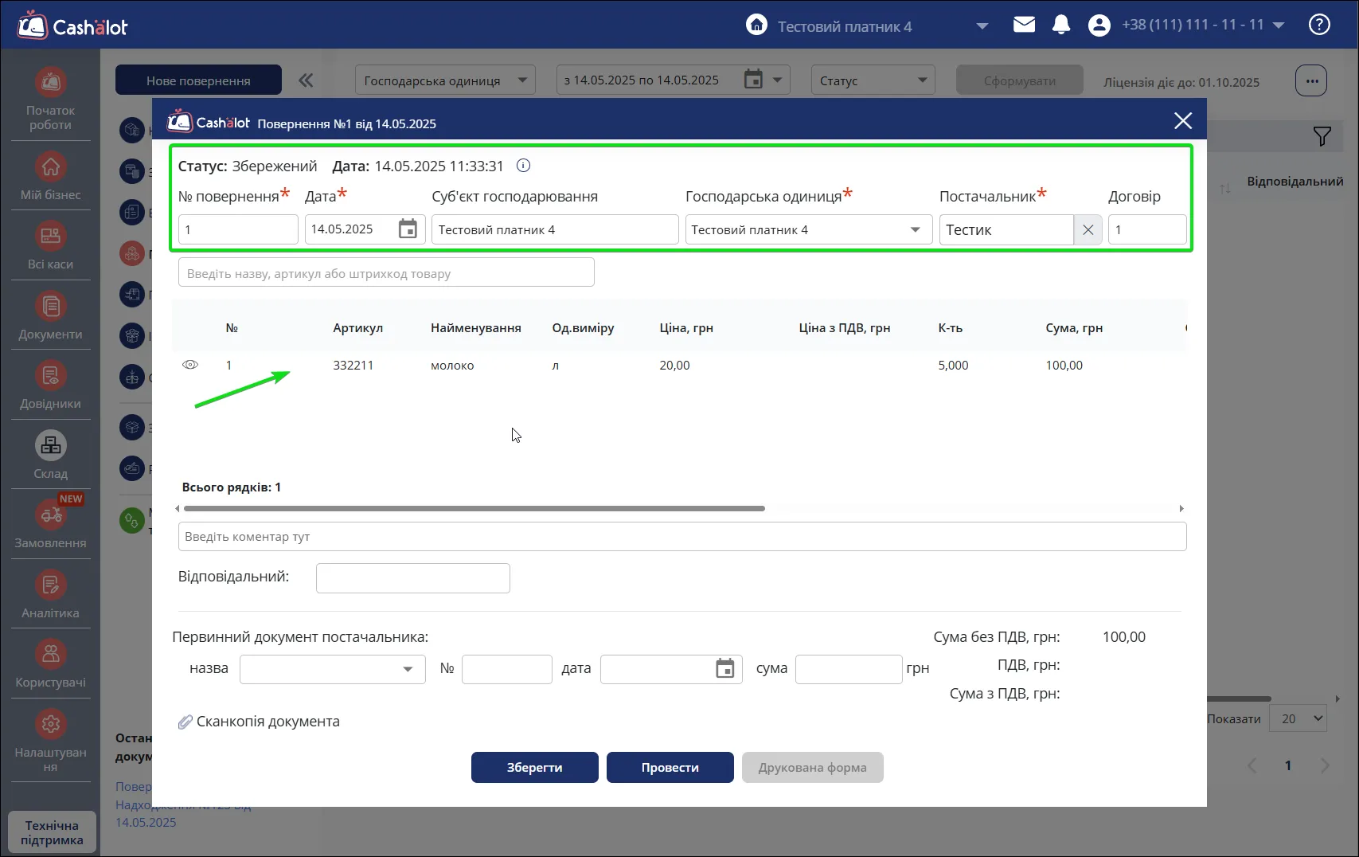Open calendar picker for return Дата field

point(408,229)
